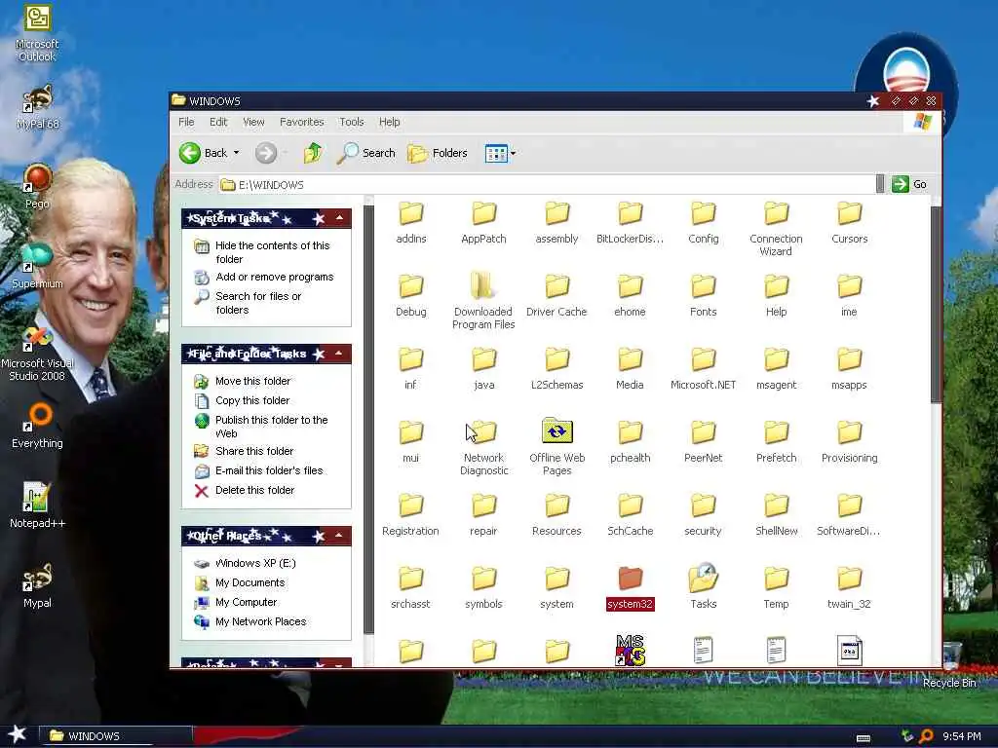Click Move this folder task
The height and width of the screenshot is (748, 998).
252,381
